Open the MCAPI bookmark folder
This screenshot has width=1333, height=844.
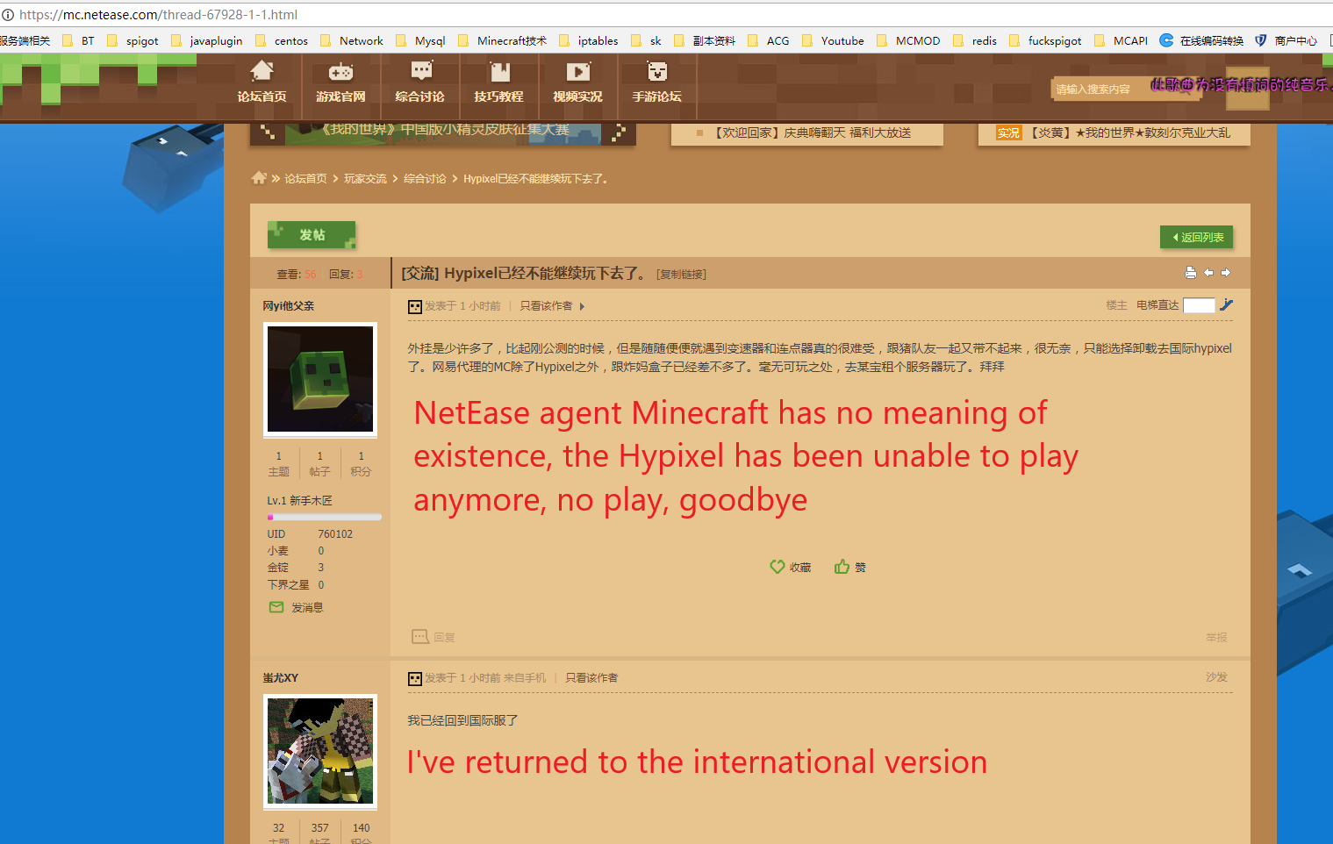click(1122, 40)
